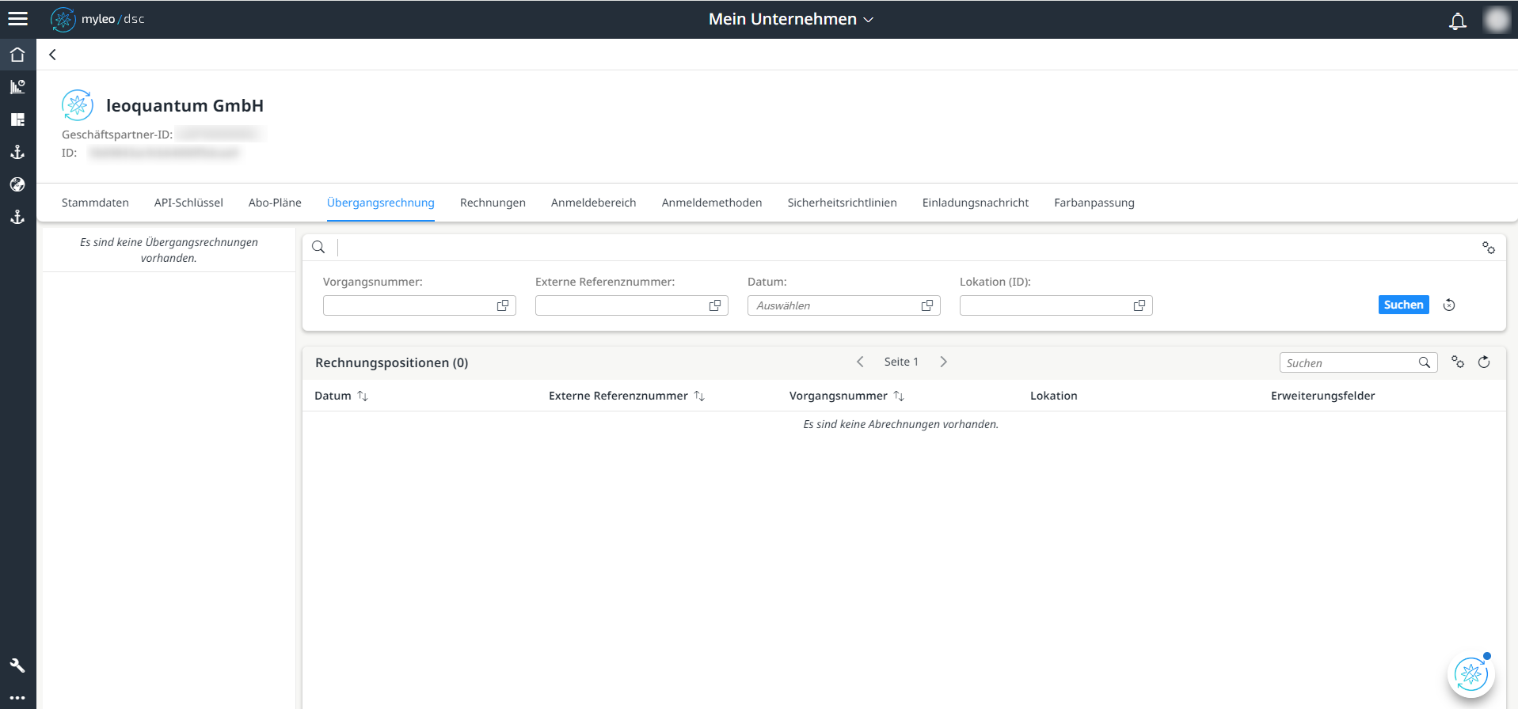The height and width of the screenshot is (709, 1518).
Task: Open the three-dots more sidebar menu
Action: click(17, 698)
